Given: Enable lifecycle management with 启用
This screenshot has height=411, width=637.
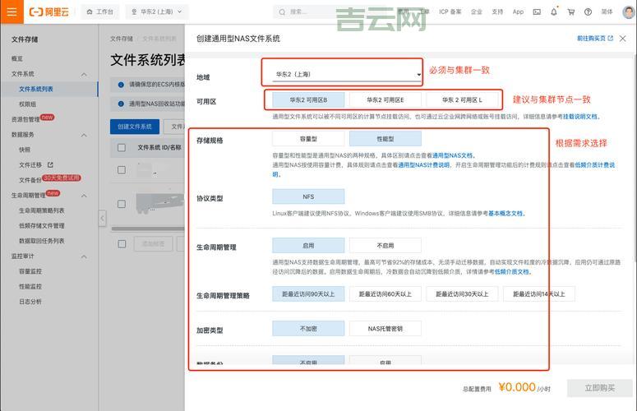Looking at the screenshot, I should pos(308,246).
